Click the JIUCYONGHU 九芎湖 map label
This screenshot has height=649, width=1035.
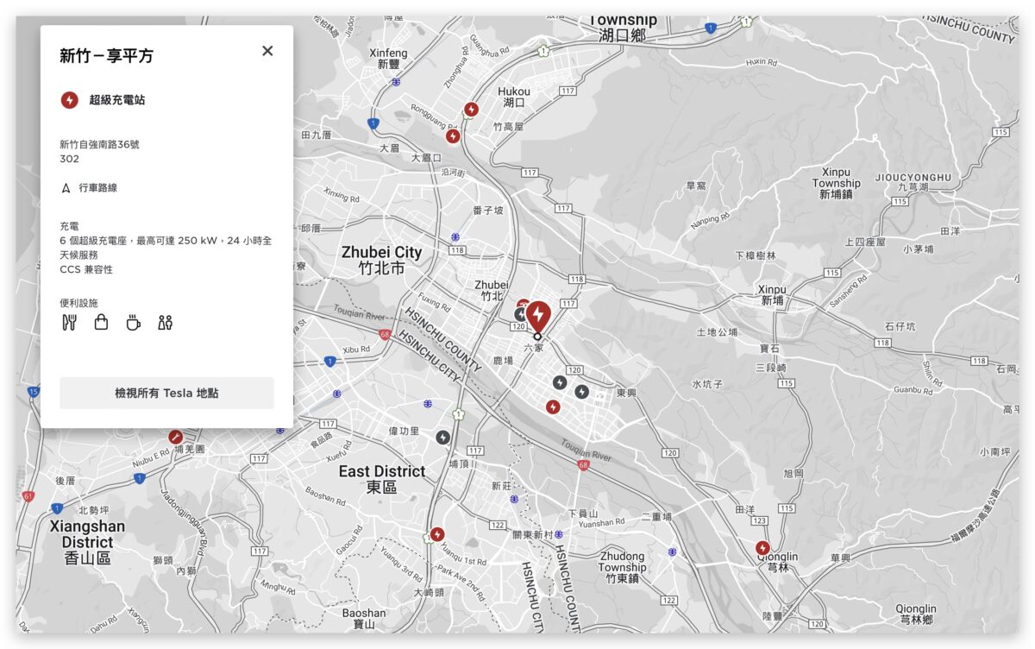click(x=913, y=182)
